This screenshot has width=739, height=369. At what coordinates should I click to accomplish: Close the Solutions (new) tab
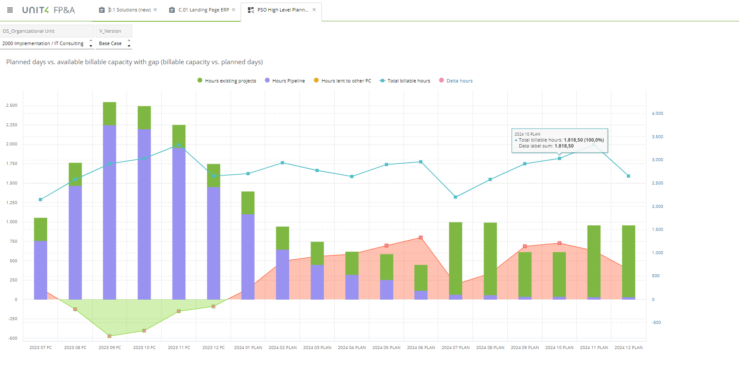point(155,10)
